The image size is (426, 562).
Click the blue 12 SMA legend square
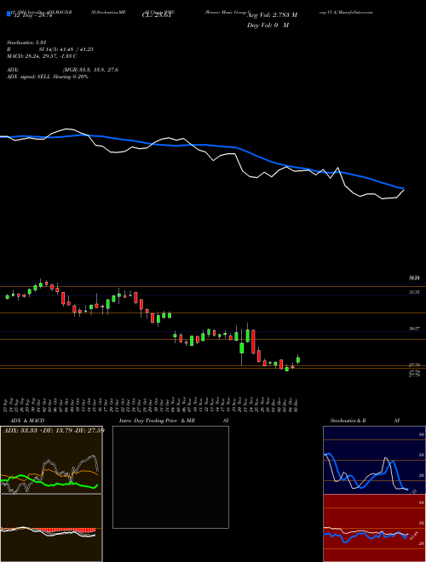(9, 14)
